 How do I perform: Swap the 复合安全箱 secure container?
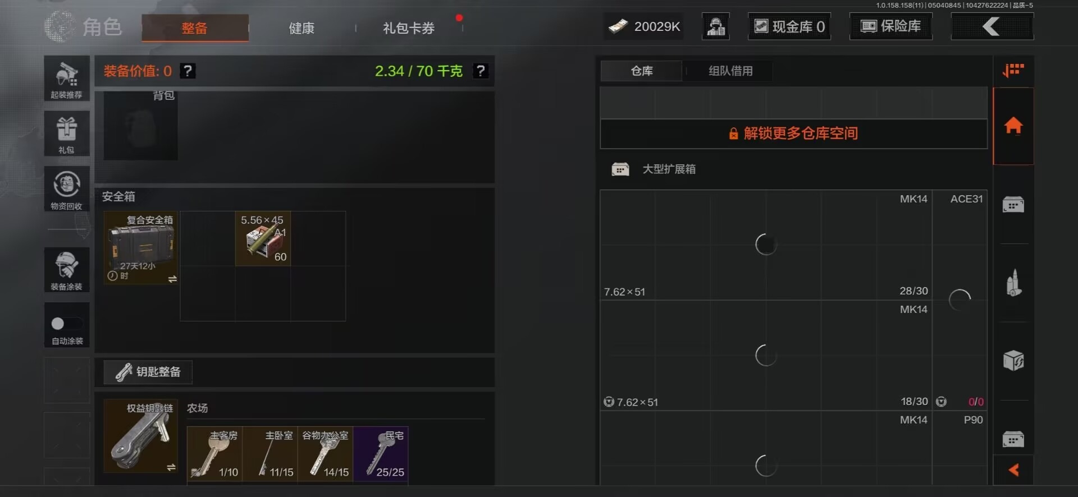click(x=172, y=279)
